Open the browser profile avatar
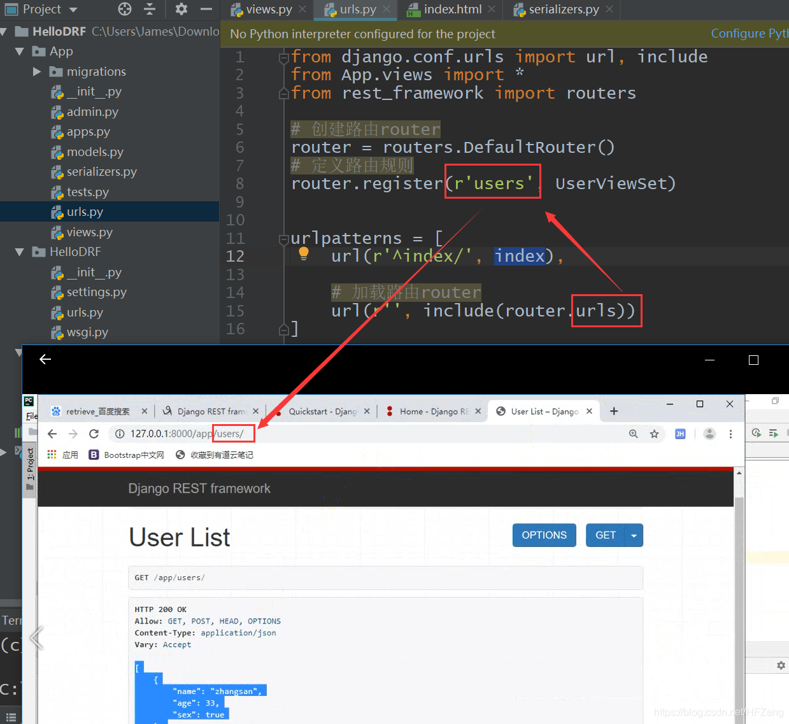This screenshot has width=789, height=724. point(709,434)
